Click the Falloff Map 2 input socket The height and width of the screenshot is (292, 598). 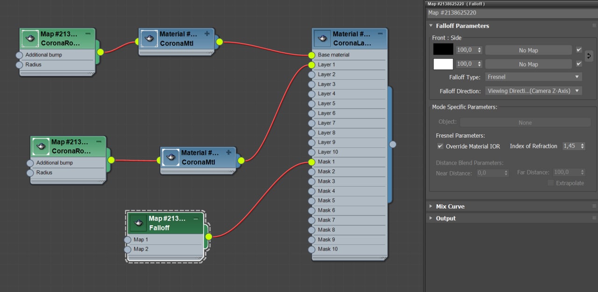(x=128, y=250)
